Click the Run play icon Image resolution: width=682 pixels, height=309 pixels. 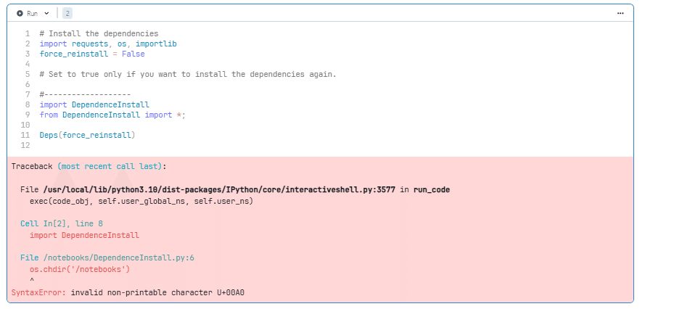coord(20,13)
